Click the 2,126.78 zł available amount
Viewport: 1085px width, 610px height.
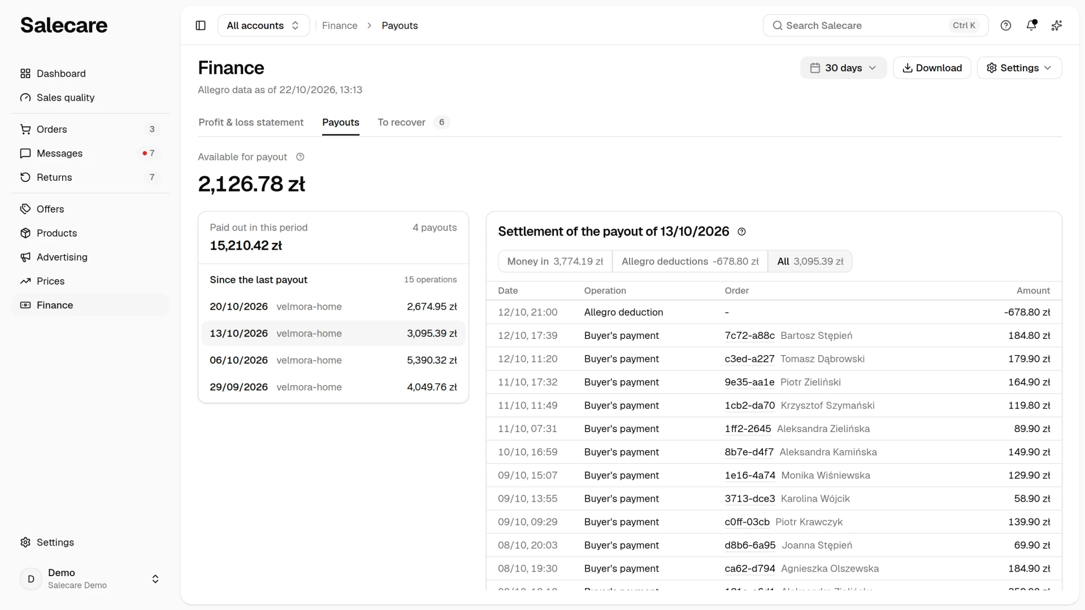251,184
